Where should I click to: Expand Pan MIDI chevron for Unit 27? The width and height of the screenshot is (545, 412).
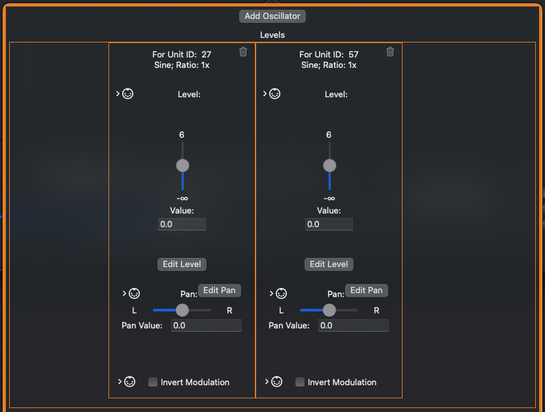pyautogui.click(x=125, y=294)
